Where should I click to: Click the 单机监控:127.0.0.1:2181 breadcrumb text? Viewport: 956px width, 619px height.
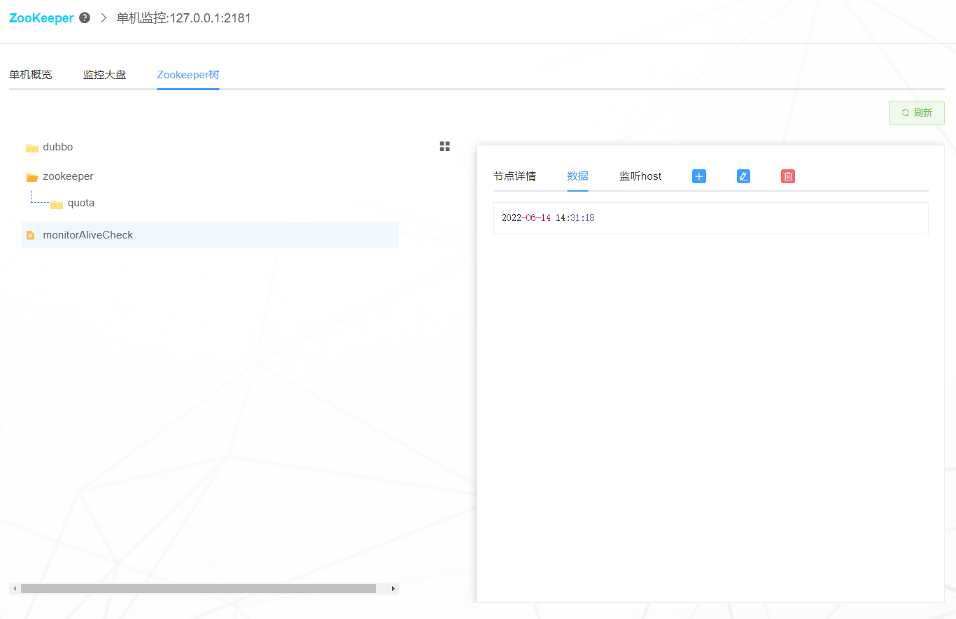click(183, 18)
